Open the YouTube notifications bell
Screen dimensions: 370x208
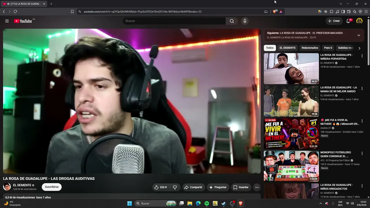[349, 21]
